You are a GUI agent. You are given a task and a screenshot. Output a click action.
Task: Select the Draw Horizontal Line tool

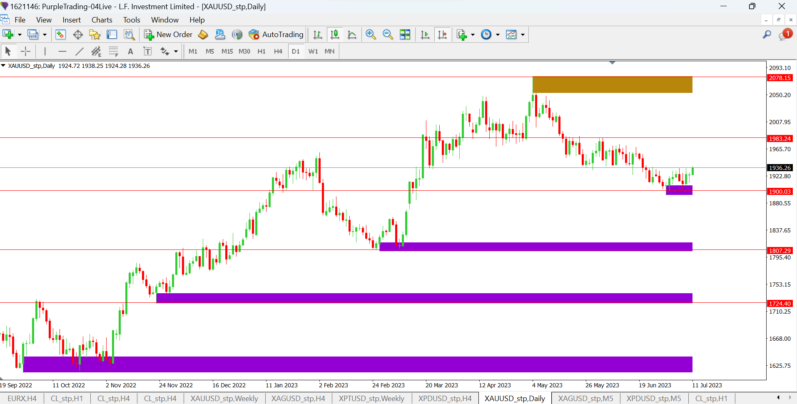62,51
